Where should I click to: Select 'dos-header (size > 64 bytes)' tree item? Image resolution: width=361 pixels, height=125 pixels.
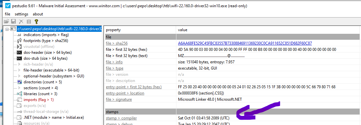point(48,52)
